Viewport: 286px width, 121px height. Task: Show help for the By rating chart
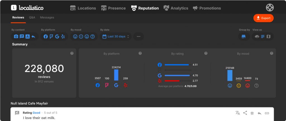pyautogui.click(x=206, y=53)
